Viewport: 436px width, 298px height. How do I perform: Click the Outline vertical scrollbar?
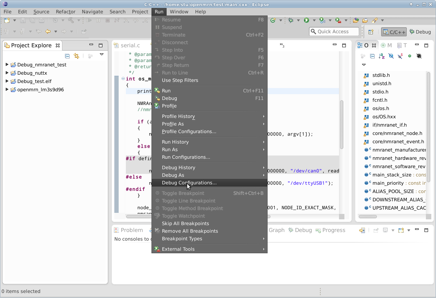point(428,126)
